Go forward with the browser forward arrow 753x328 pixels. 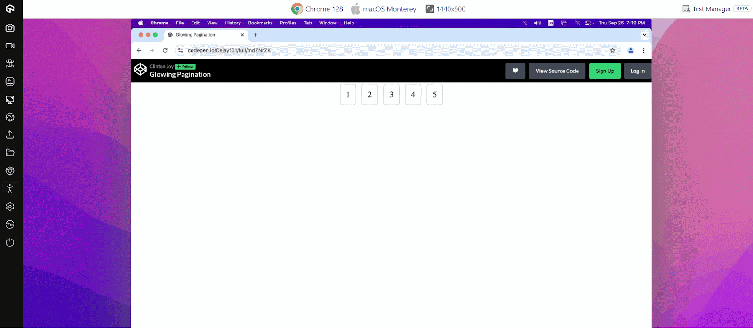point(152,50)
